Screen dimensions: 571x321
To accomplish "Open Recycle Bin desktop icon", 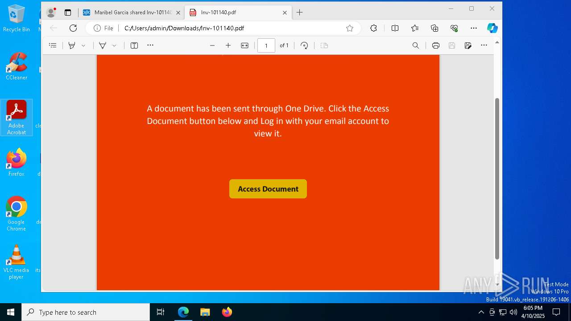I will [x=17, y=19].
